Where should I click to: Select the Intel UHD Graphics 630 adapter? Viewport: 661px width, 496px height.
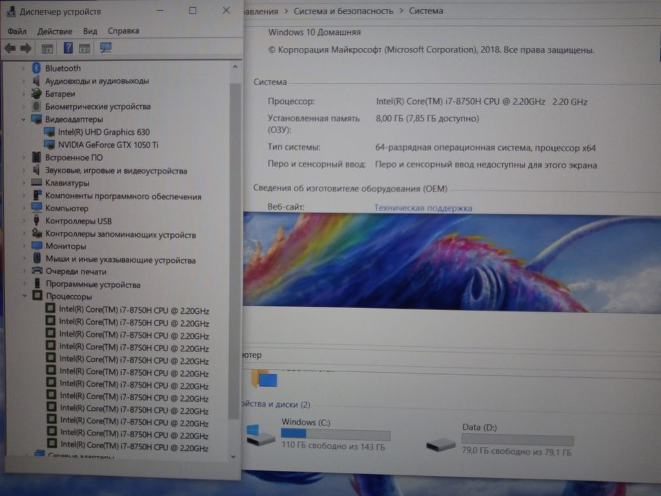pos(103,132)
